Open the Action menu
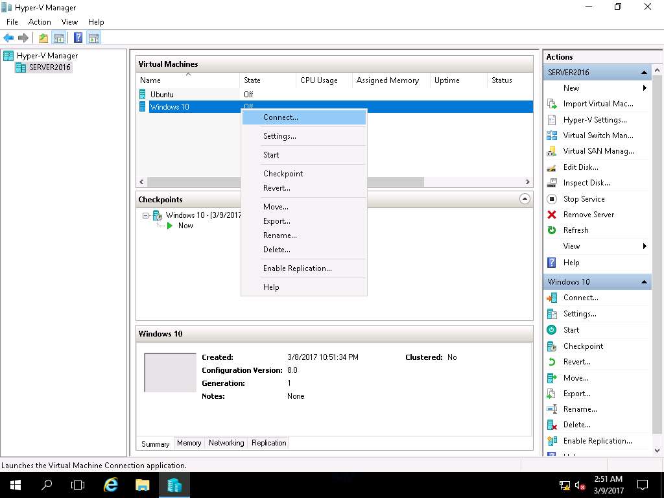The image size is (664, 498). point(40,22)
